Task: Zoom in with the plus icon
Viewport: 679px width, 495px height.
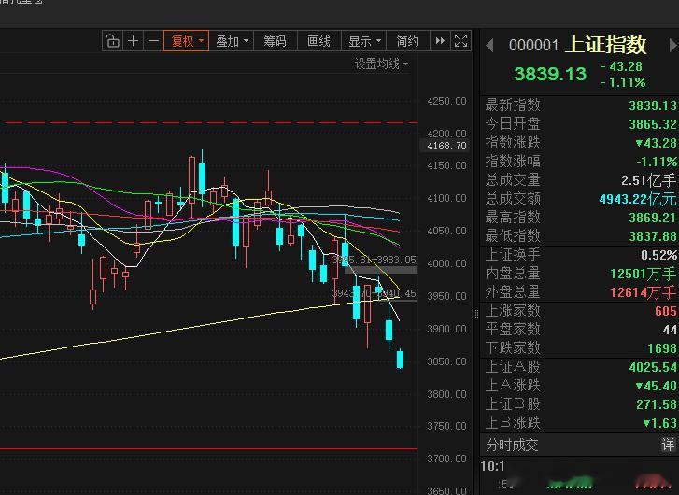Action: point(134,41)
